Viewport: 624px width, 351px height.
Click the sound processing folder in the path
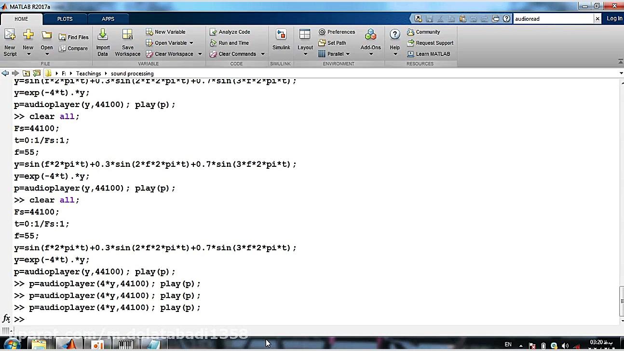tap(132, 73)
